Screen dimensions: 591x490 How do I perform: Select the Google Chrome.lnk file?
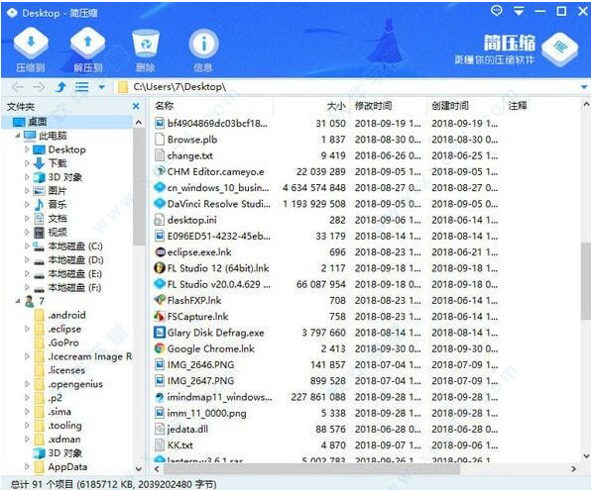point(210,348)
